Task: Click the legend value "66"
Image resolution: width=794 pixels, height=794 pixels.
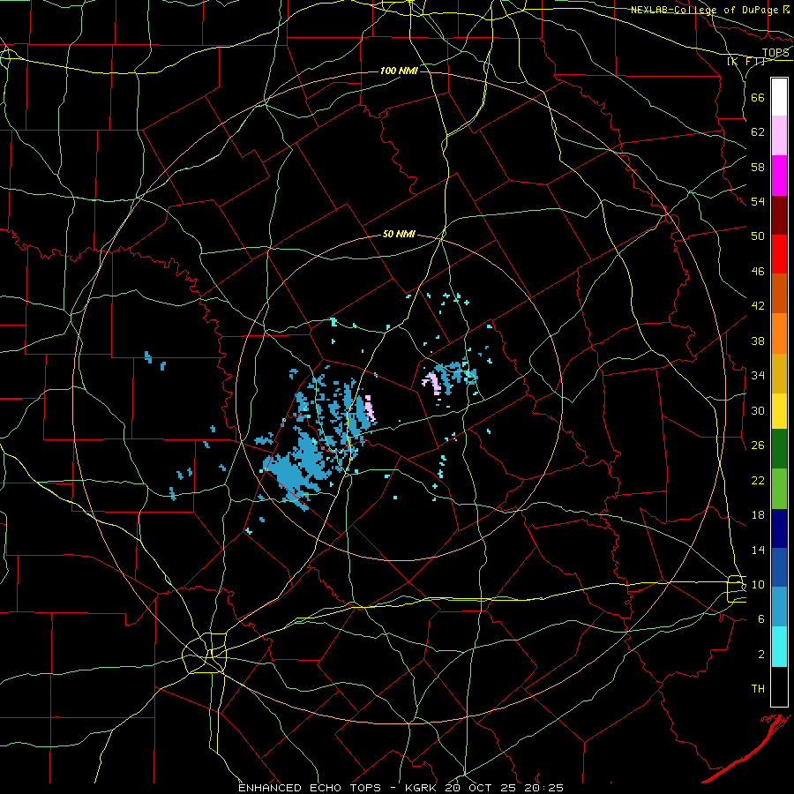Action: [x=758, y=97]
